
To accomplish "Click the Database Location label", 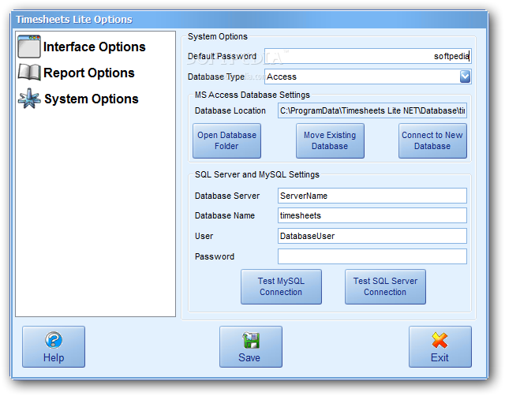I will click(x=230, y=110).
